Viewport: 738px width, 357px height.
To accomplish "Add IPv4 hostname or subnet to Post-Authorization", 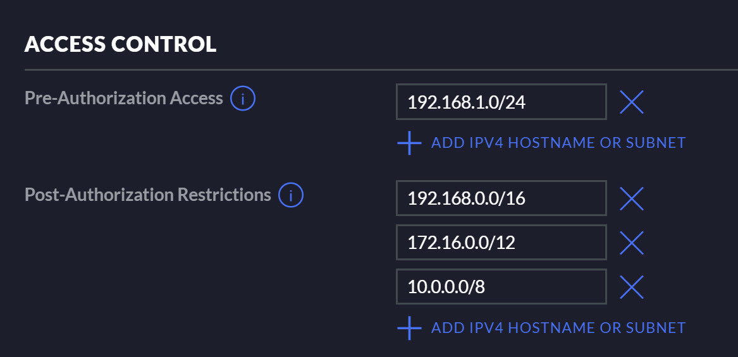I will point(558,328).
